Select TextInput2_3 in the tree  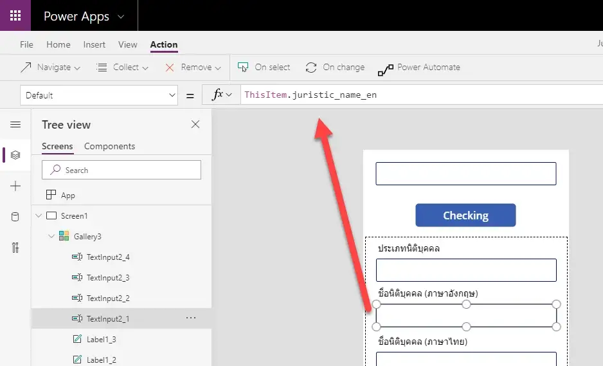(108, 277)
